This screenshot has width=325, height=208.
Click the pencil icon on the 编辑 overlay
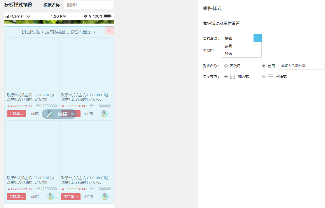(50, 114)
